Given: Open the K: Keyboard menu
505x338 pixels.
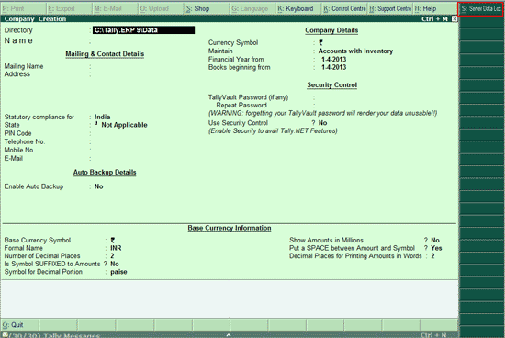Looking at the screenshot, I should point(299,8).
